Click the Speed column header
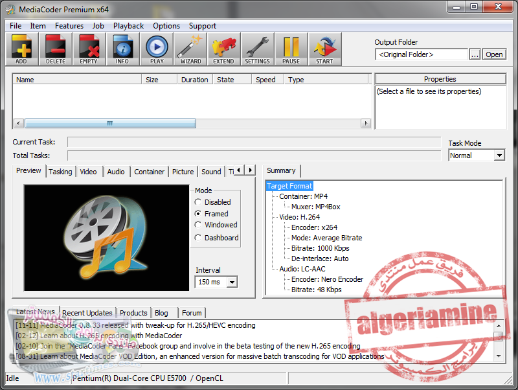 click(267, 80)
